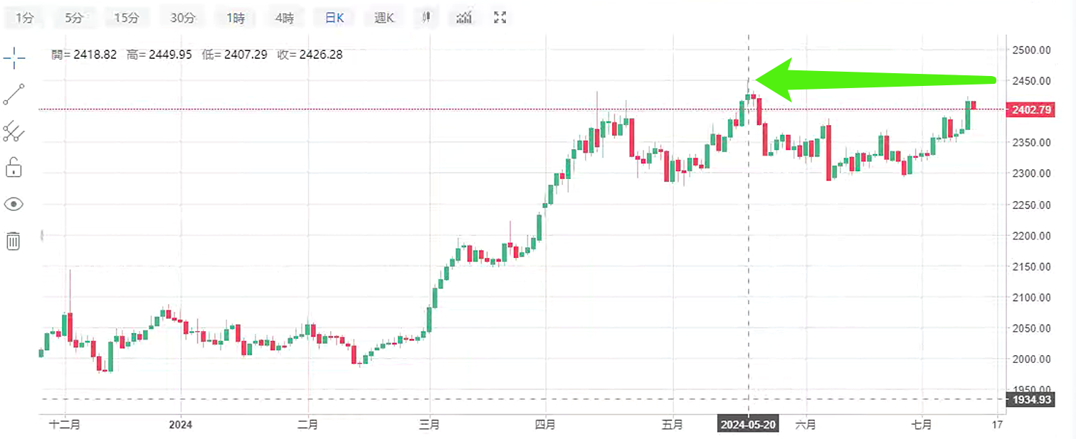Viewport: 1076px width, 439px height.
Task: Open the candlestick chart style icon
Action: pyautogui.click(x=427, y=18)
